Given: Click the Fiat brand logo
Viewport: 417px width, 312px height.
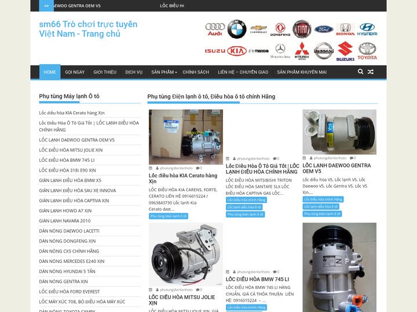Looking at the screenshot, I should (302, 29).
